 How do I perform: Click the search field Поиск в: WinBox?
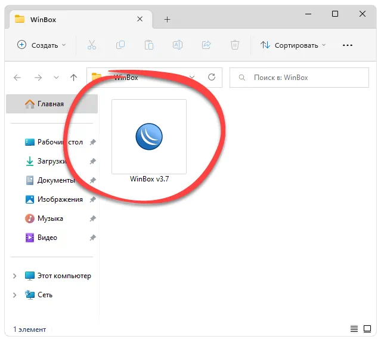[299, 78]
